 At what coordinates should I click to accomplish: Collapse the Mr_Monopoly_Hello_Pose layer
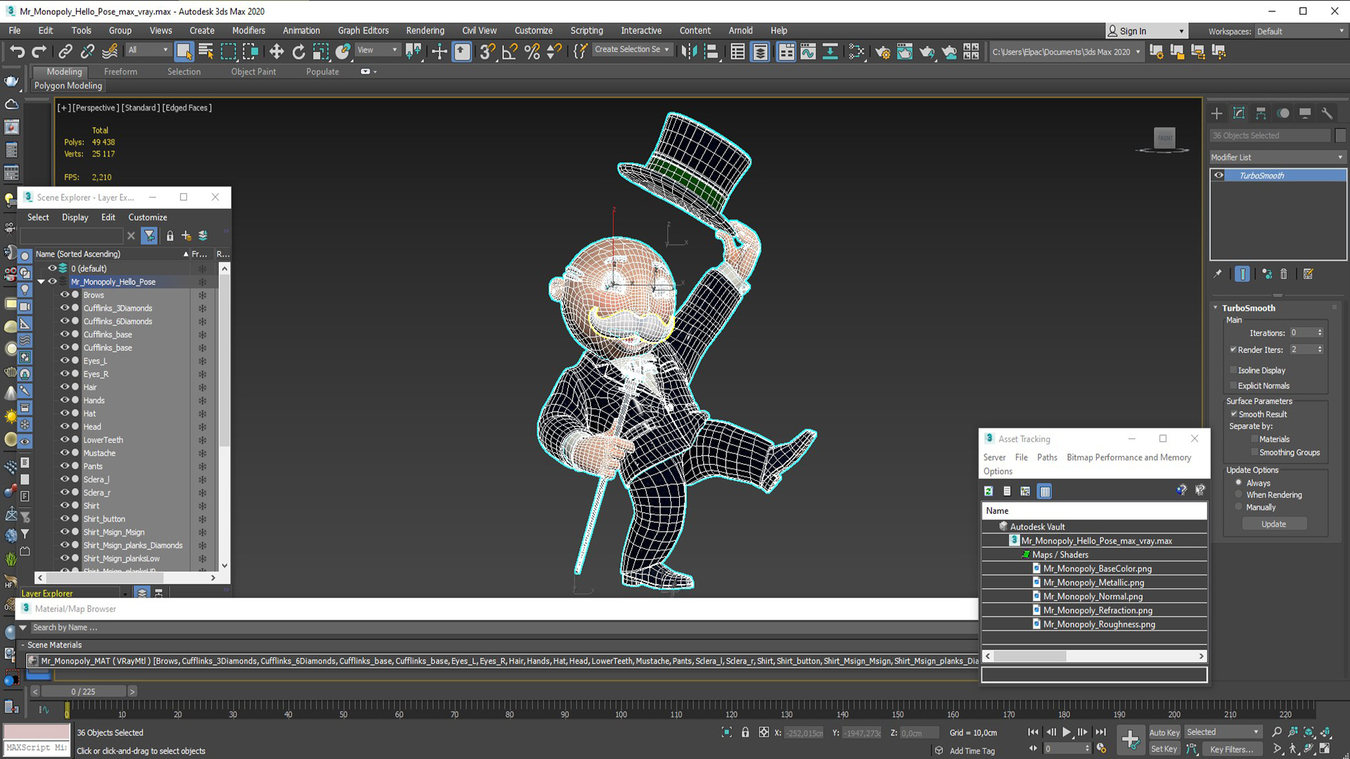click(41, 282)
